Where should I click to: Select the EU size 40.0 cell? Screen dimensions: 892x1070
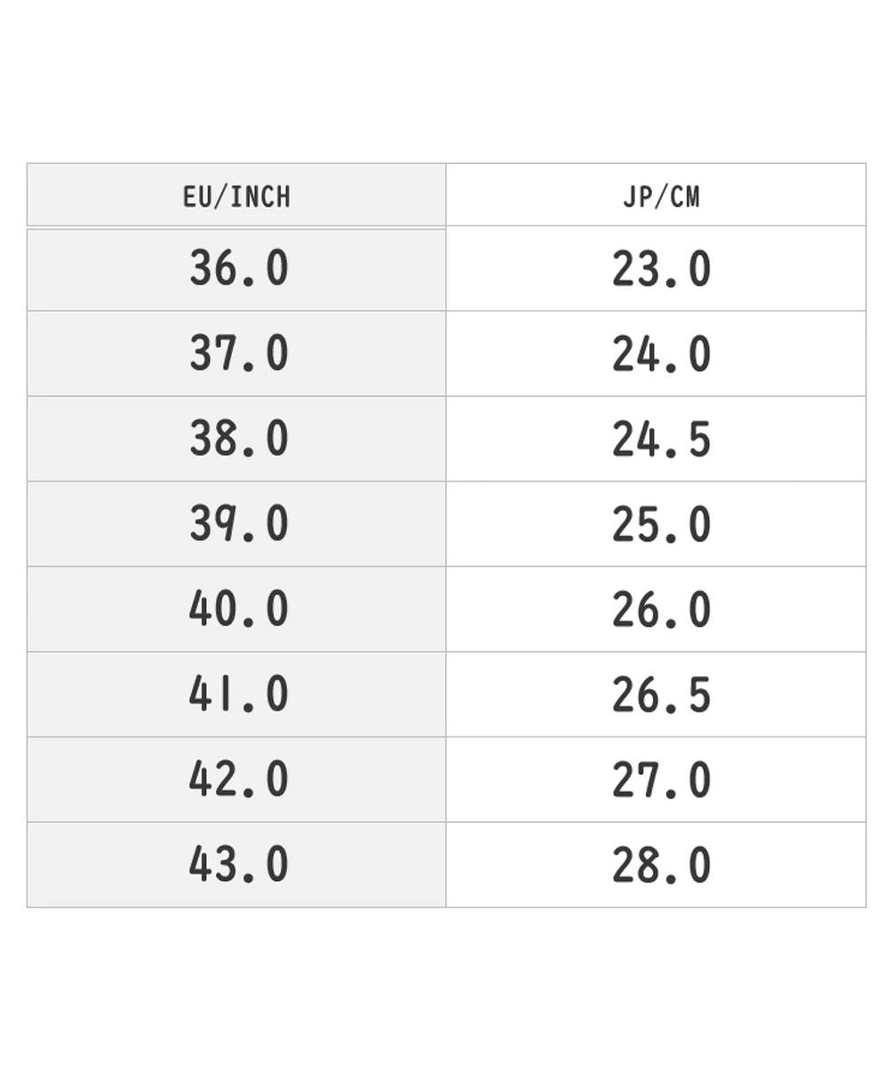coord(236,609)
